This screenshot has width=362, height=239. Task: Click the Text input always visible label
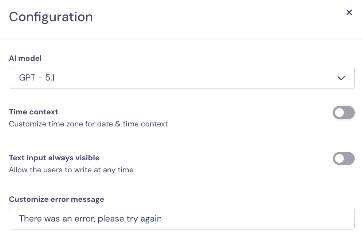click(x=54, y=158)
